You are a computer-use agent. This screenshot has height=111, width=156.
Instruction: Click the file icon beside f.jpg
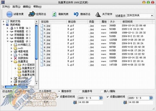pos(42,43)
